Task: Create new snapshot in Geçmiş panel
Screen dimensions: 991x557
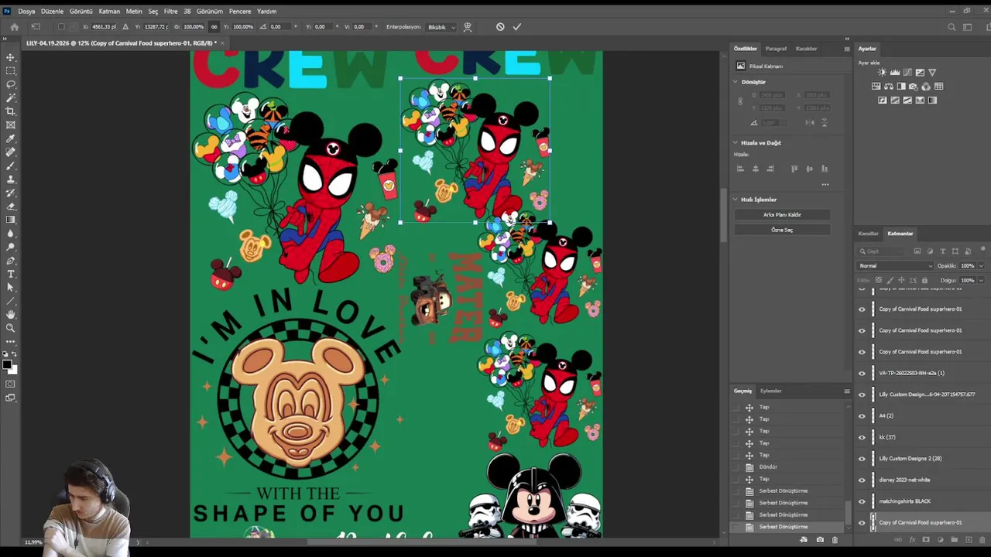Action: [820, 539]
